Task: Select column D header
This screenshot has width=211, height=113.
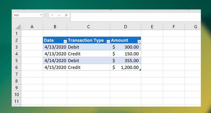Action: click(125, 27)
